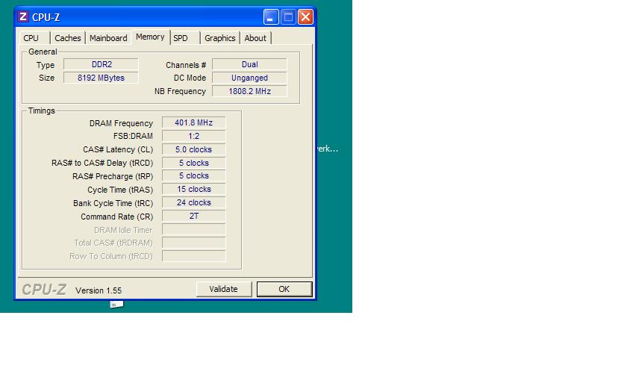Open the Caches tab
The height and width of the screenshot is (392, 627).
68,38
